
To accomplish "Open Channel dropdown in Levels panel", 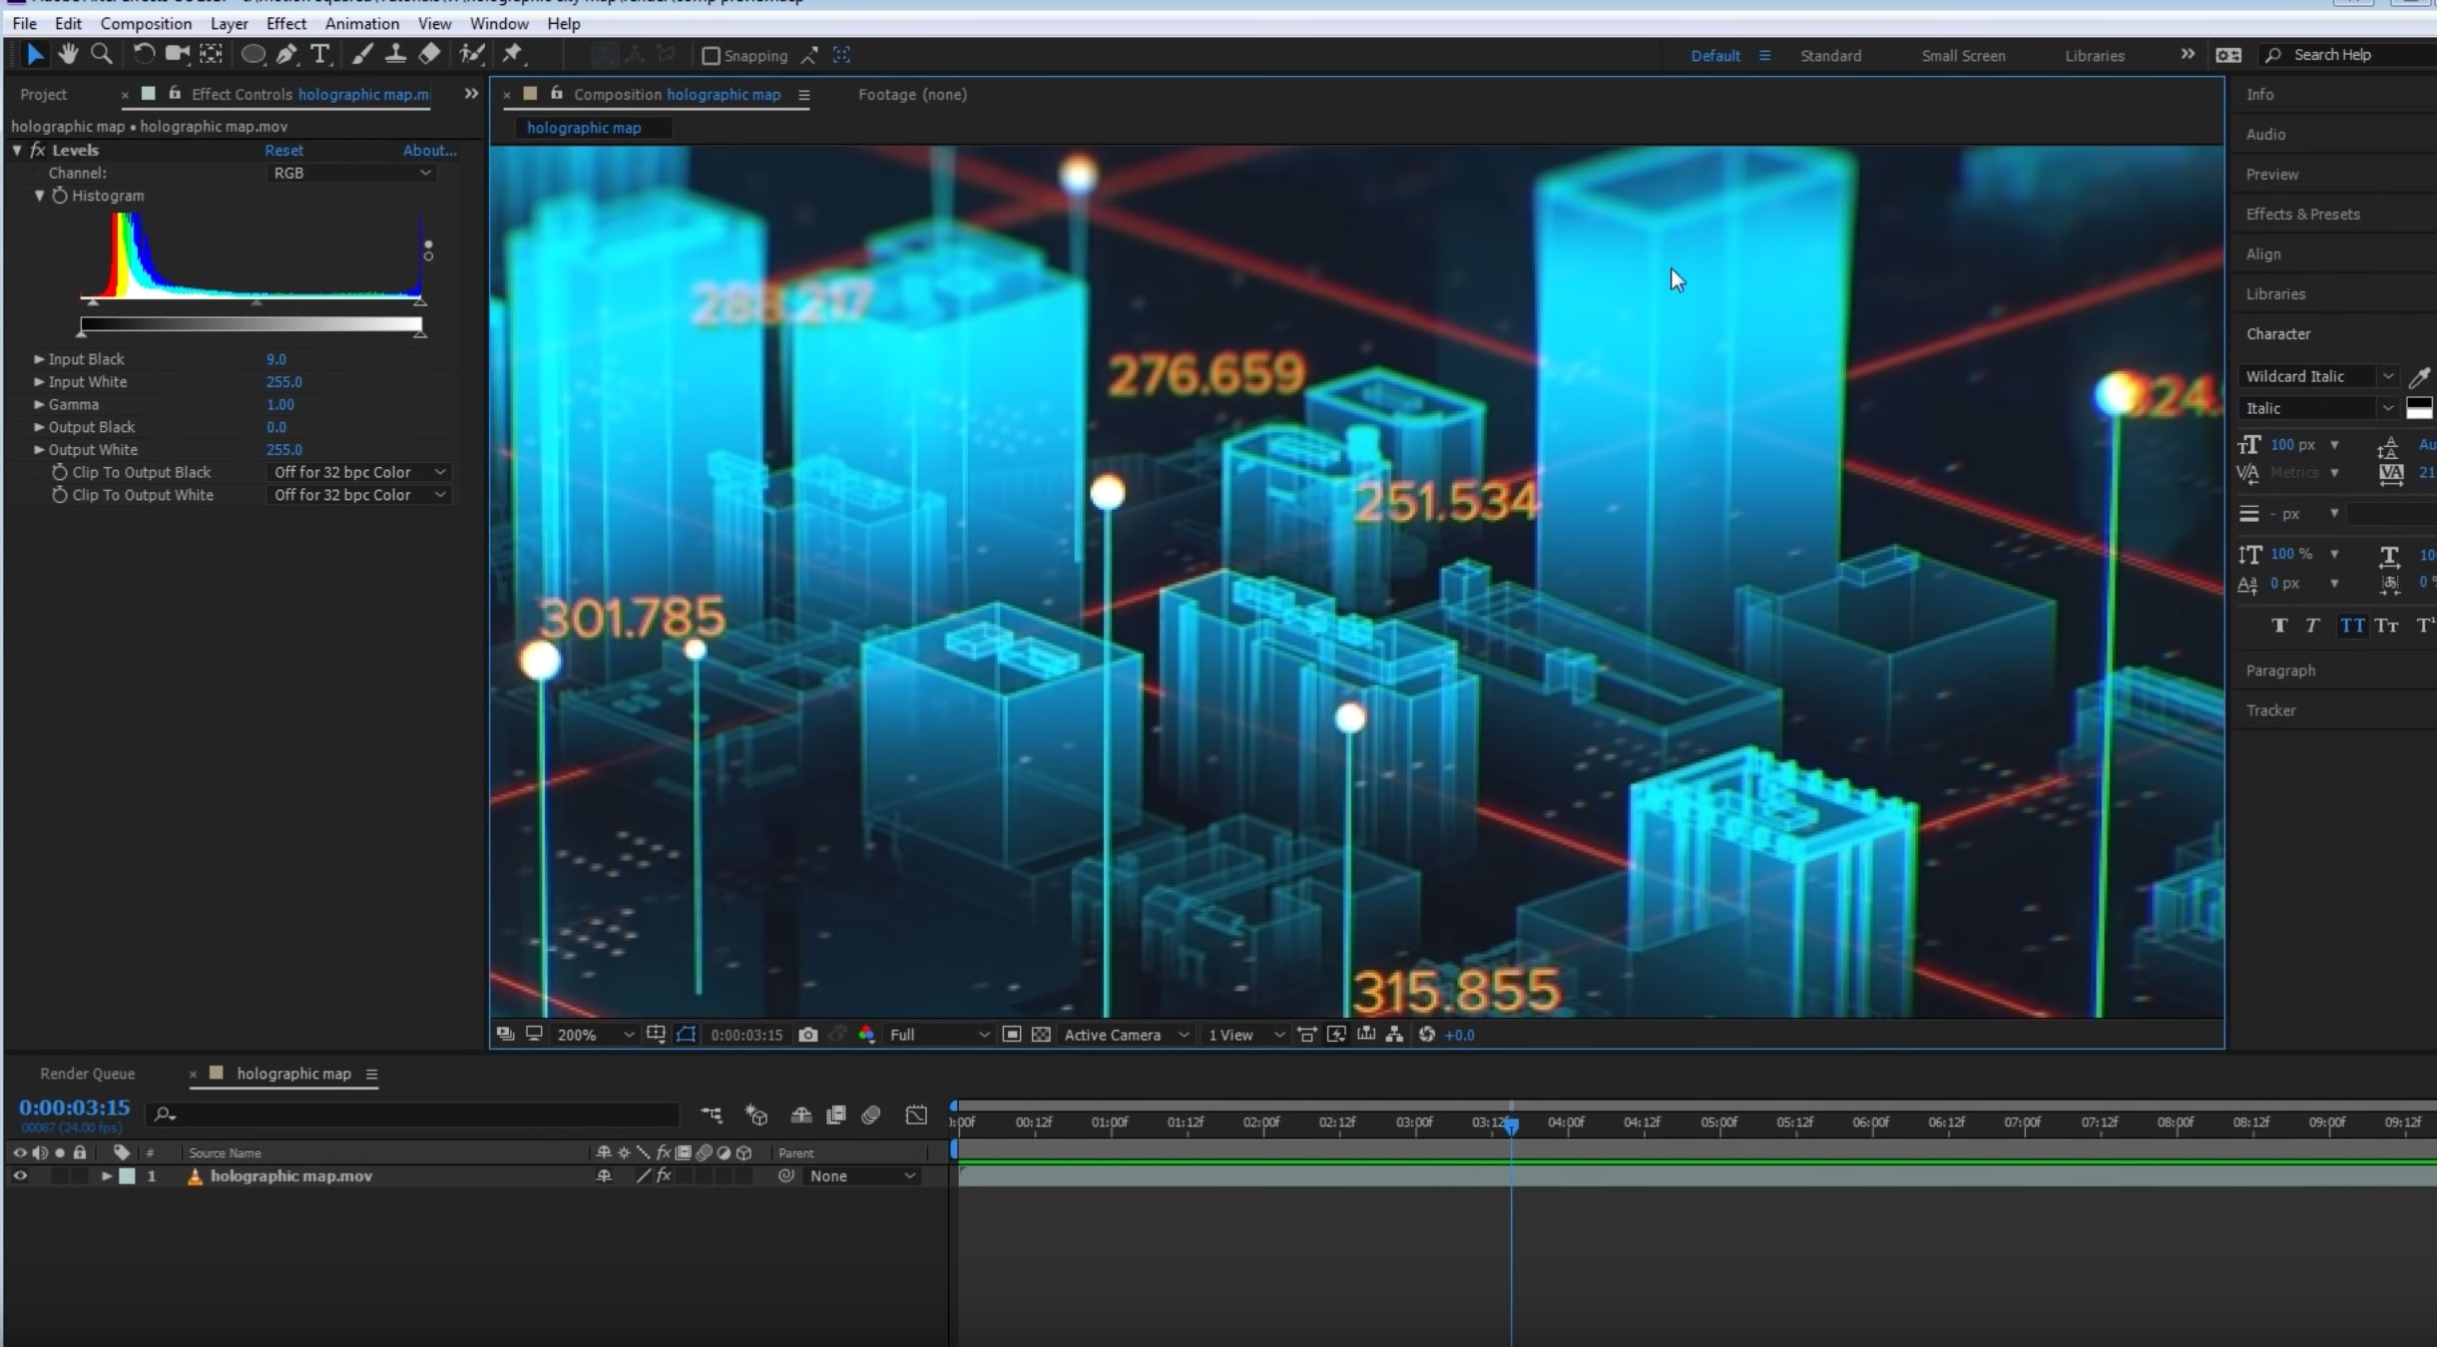I will [353, 173].
